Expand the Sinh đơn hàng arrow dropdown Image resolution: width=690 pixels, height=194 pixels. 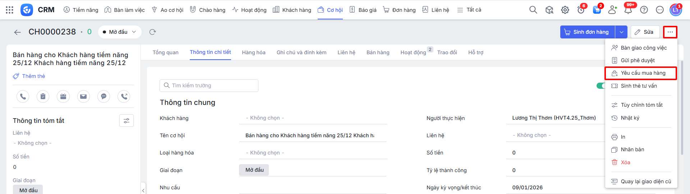pyautogui.click(x=621, y=32)
